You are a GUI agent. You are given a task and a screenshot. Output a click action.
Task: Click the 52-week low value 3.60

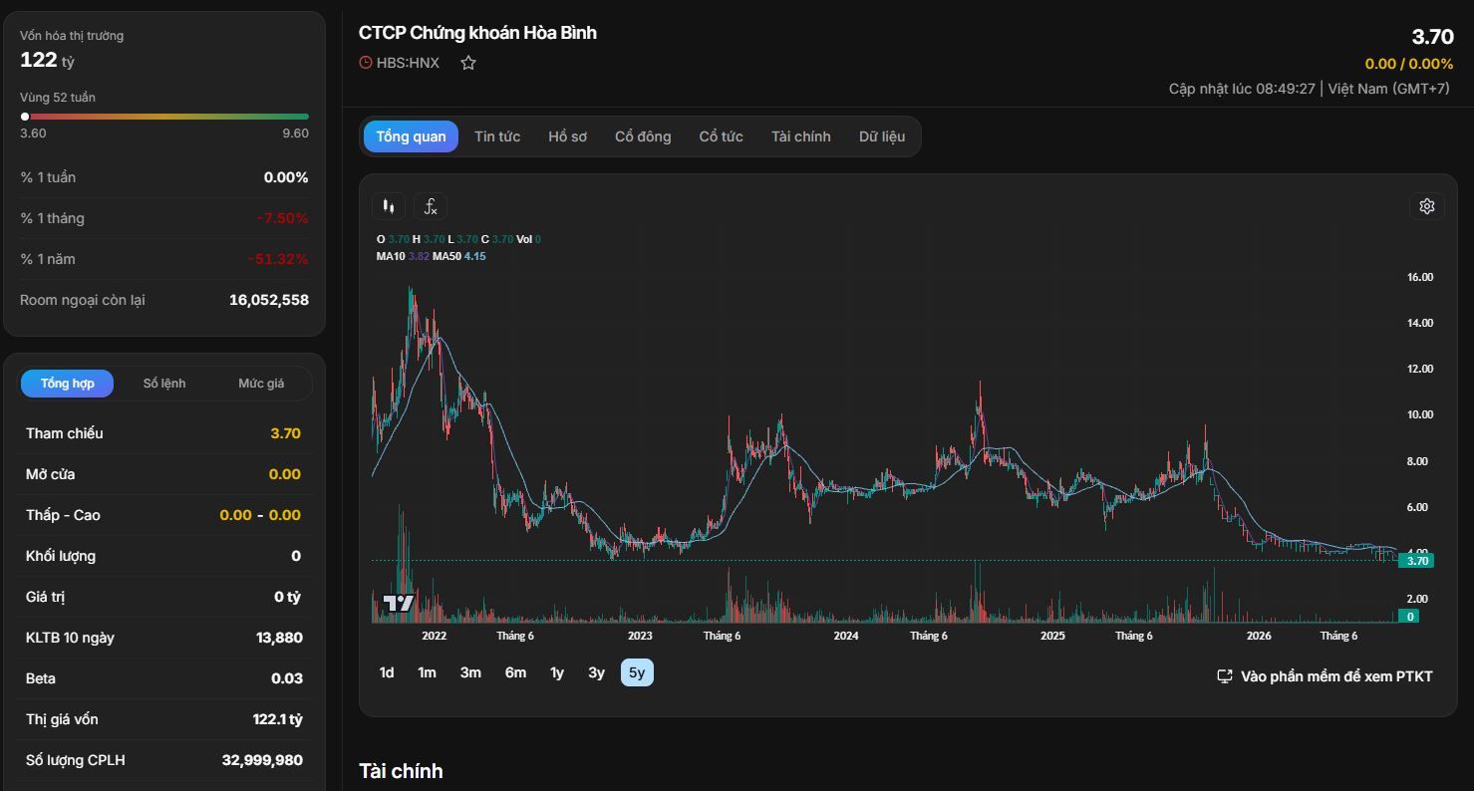point(33,133)
